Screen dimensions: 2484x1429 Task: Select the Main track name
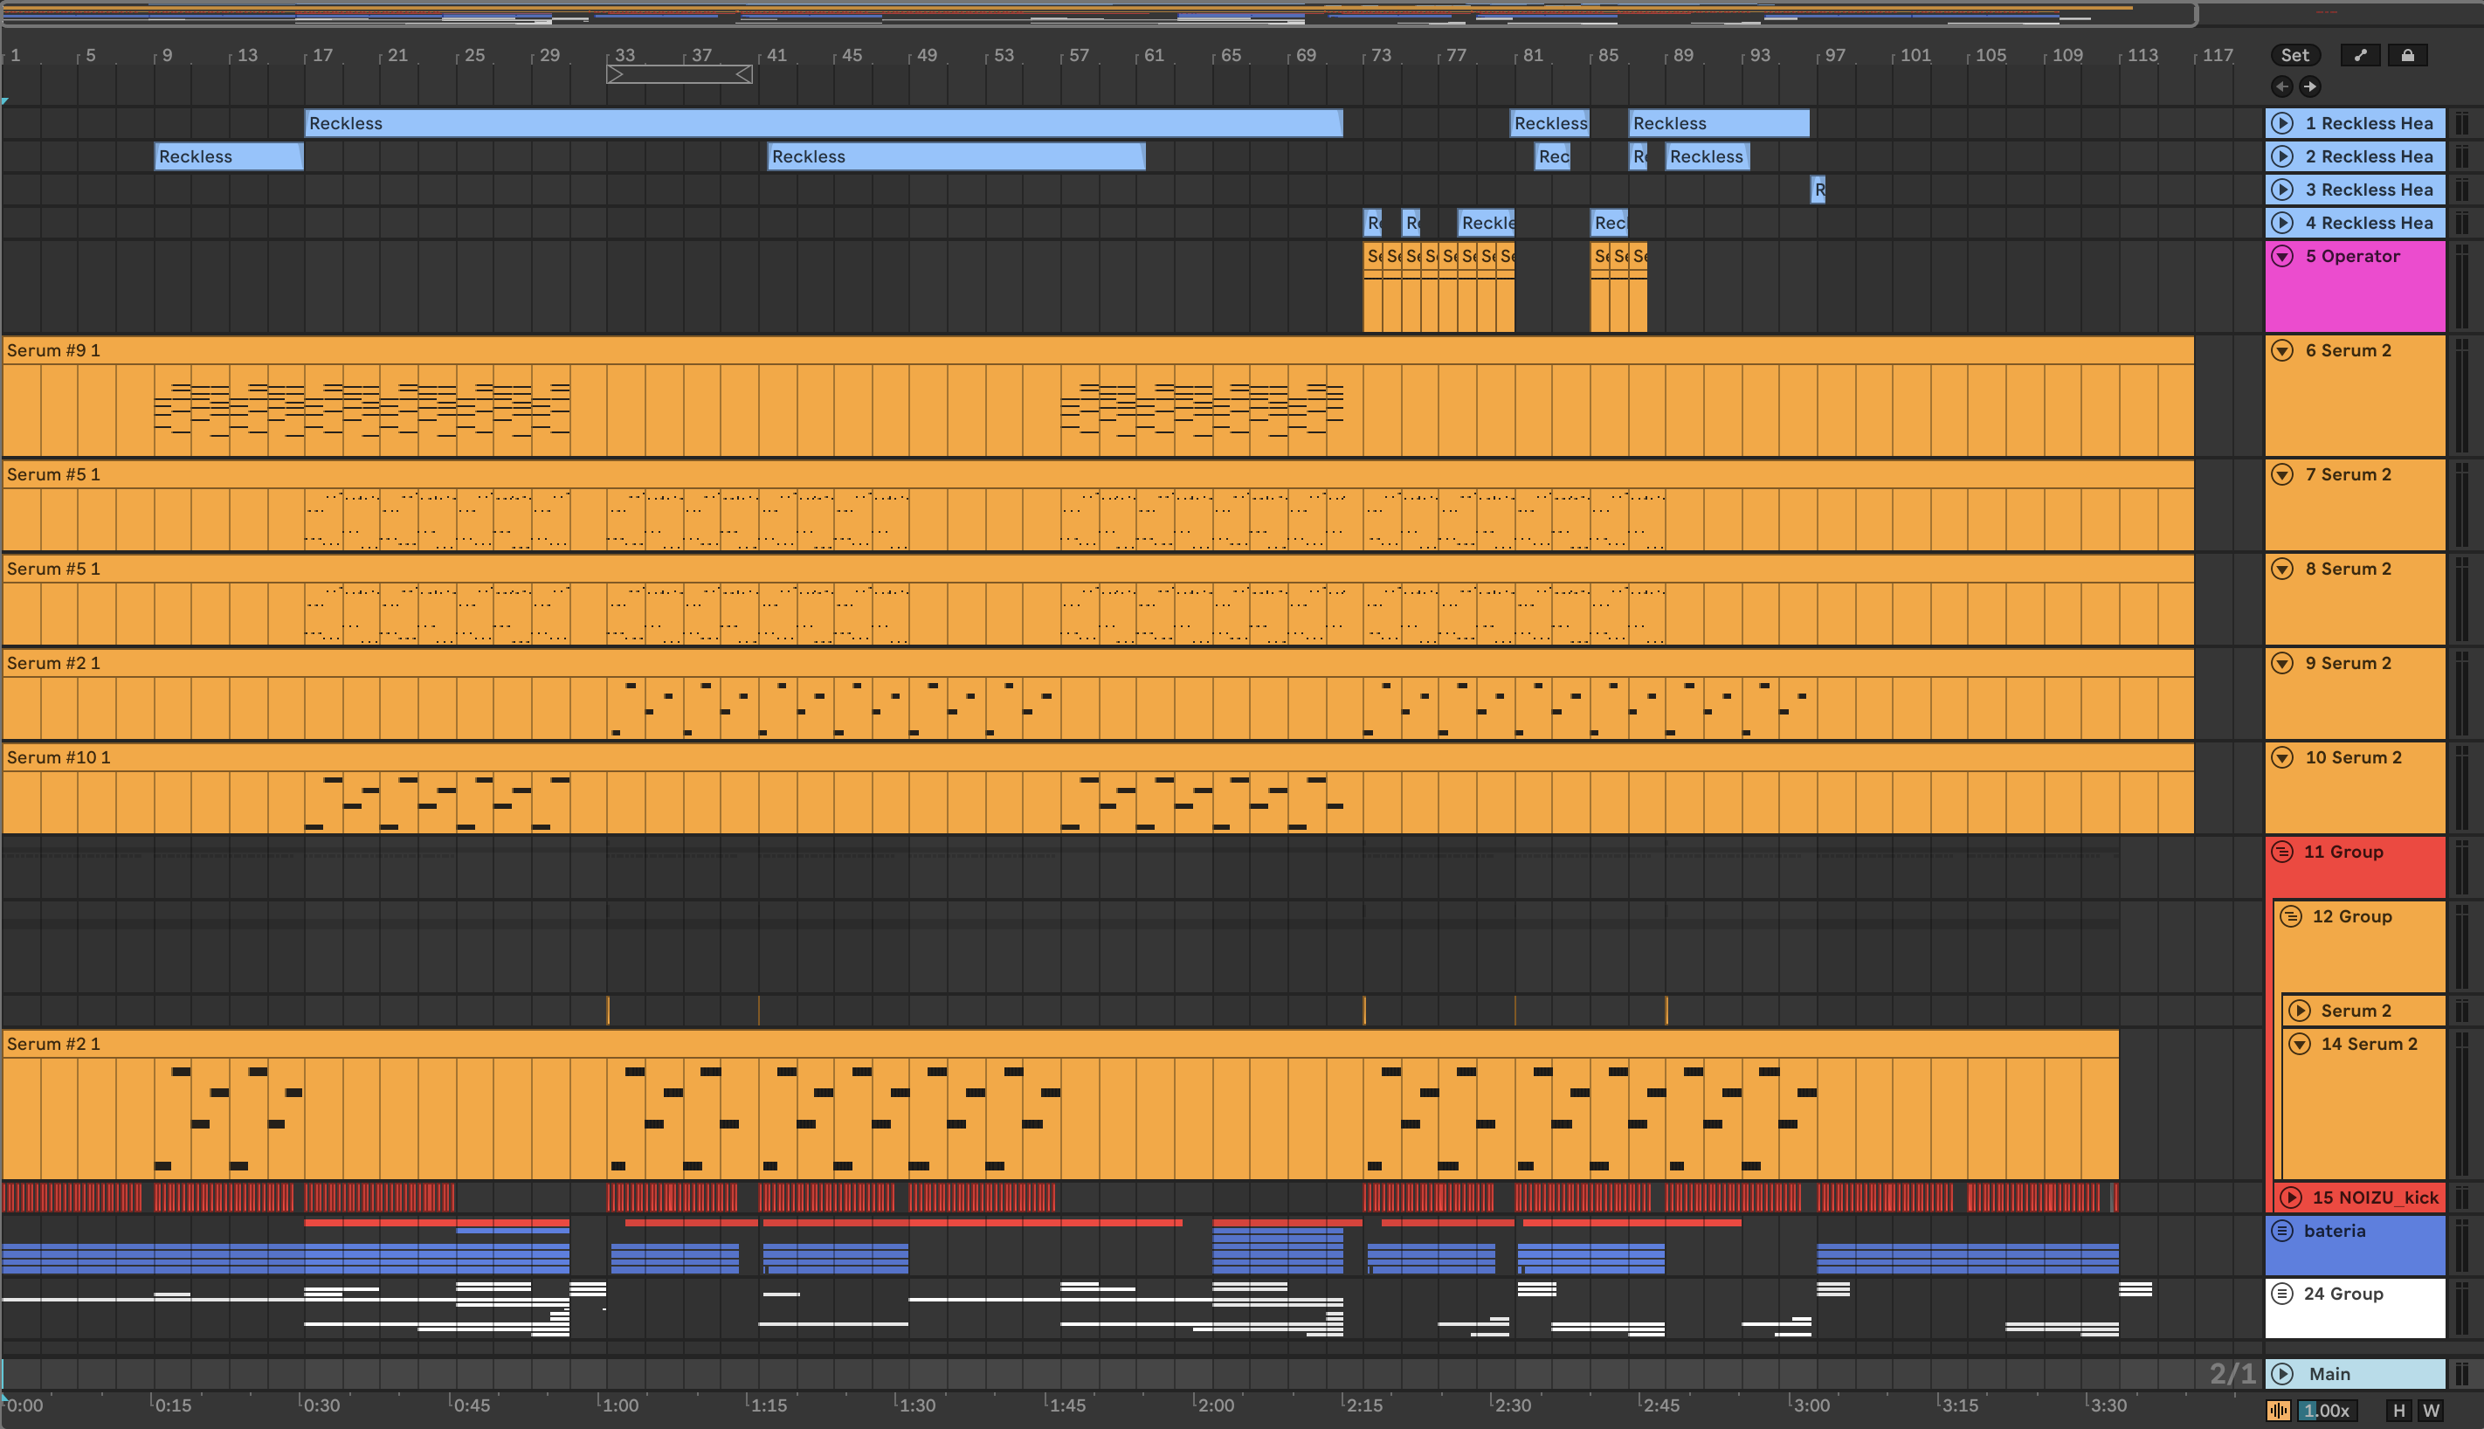2330,1374
